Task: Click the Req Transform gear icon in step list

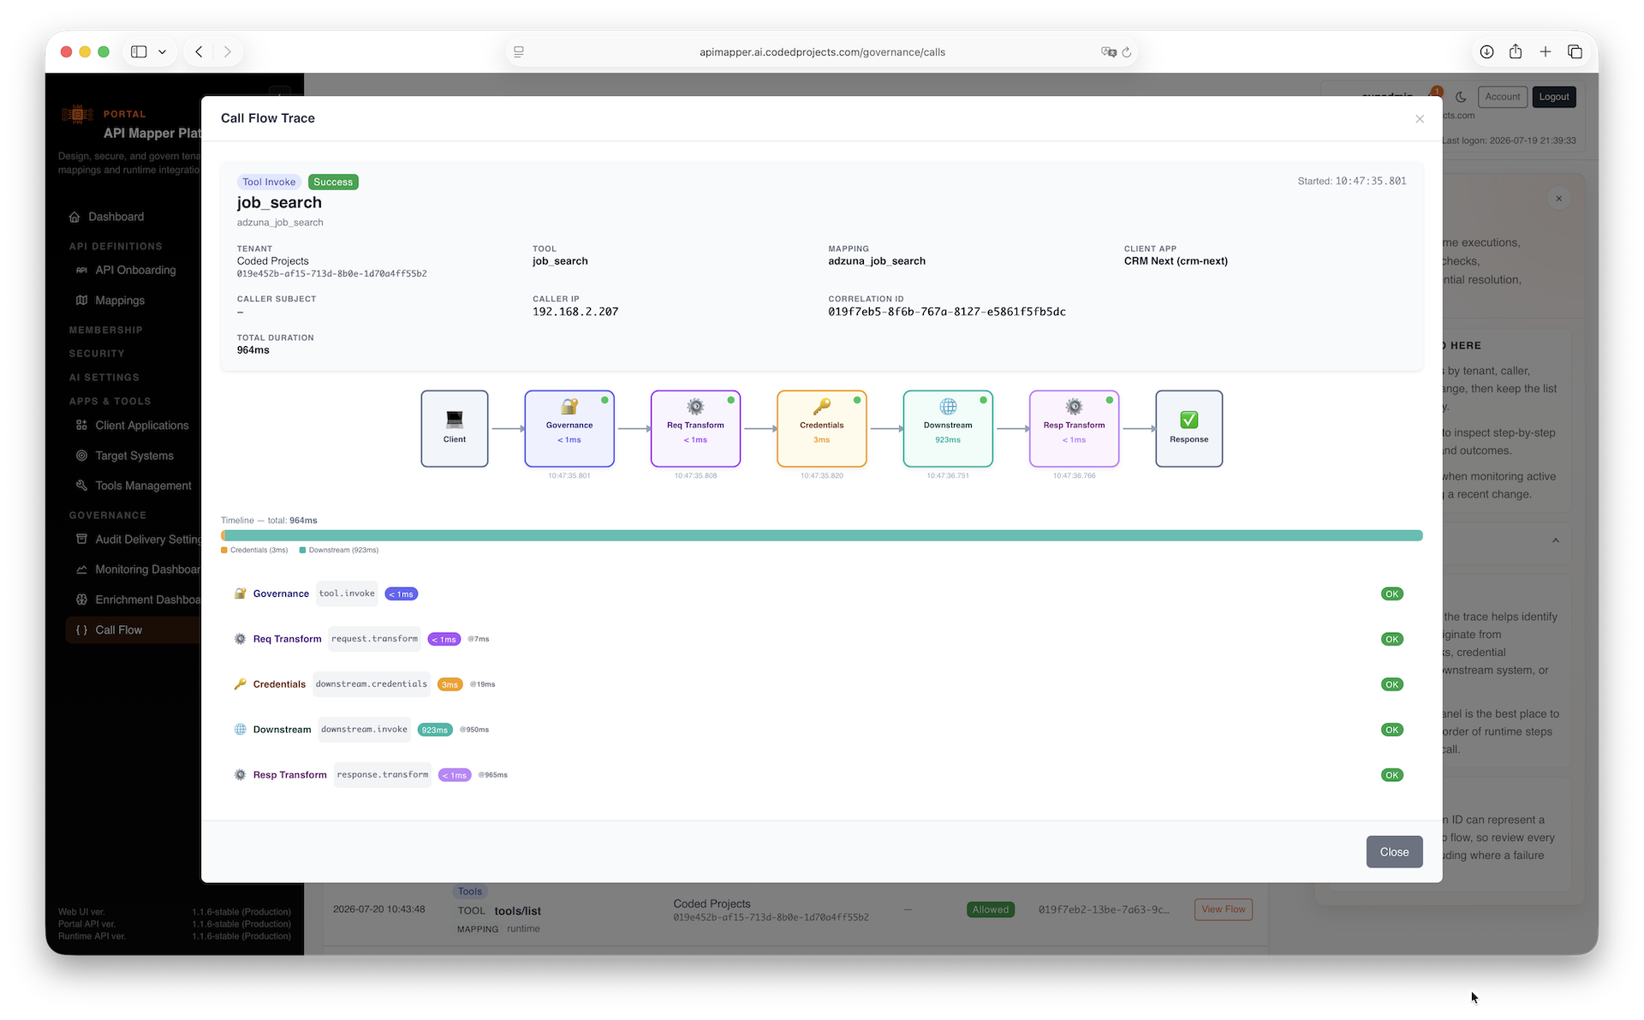Action: coord(241,639)
